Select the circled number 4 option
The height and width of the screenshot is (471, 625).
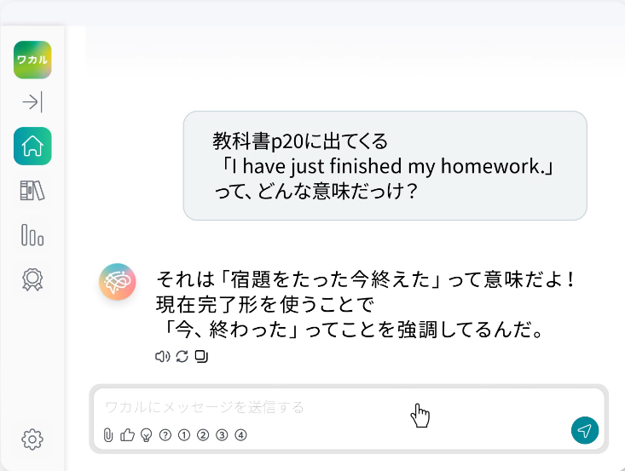[x=240, y=435]
